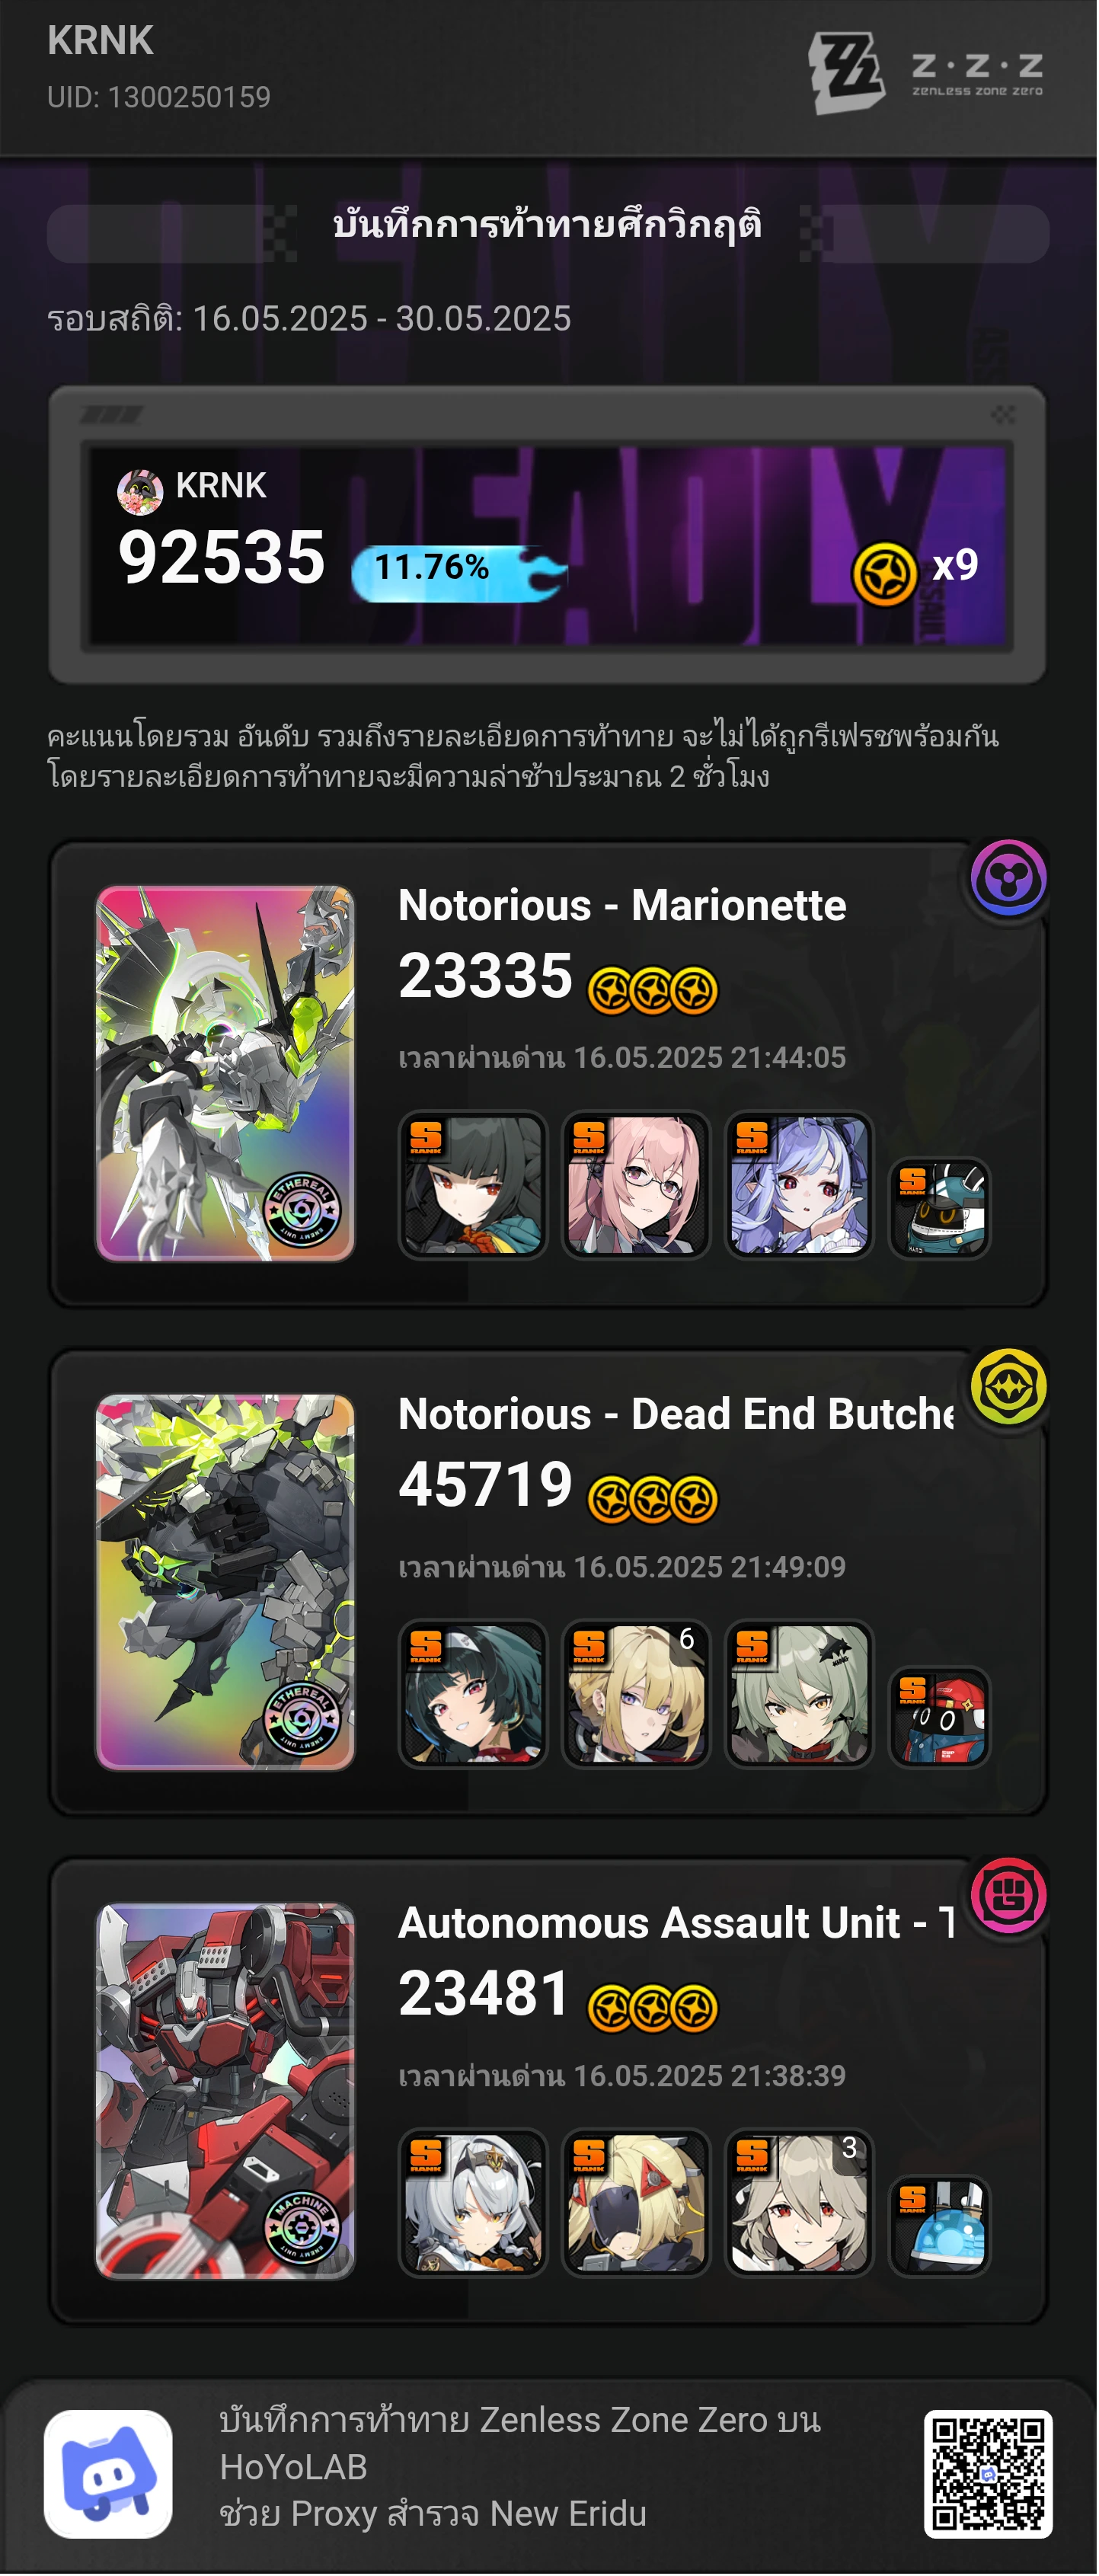Click KRNK's avatar icon in the score banner
The height and width of the screenshot is (2576, 1099).
(x=140, y=491)
